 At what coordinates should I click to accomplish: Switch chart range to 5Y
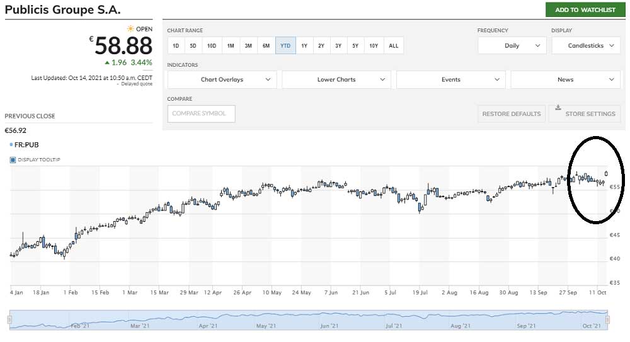click(x=355, y=46)
